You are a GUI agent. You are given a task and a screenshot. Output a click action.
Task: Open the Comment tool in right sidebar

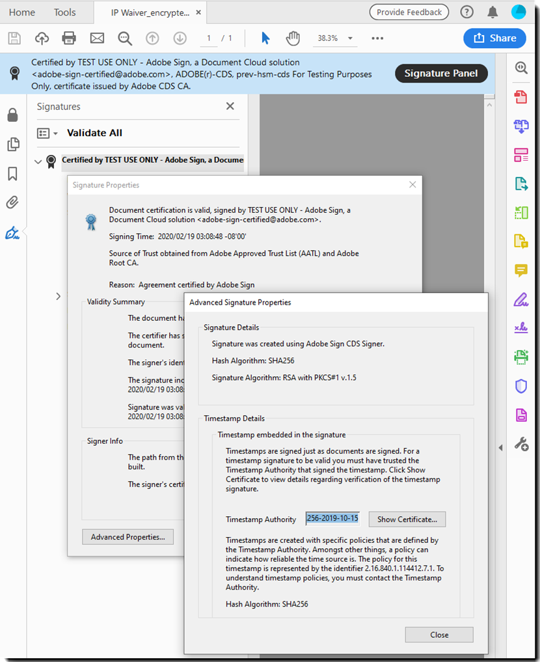click(520, 270)
